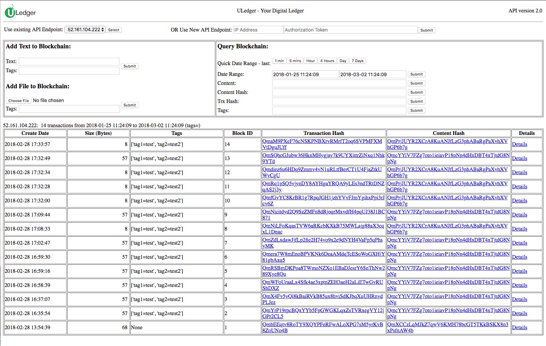
Task: View Details of block 7 transaction
Action: 519,243
